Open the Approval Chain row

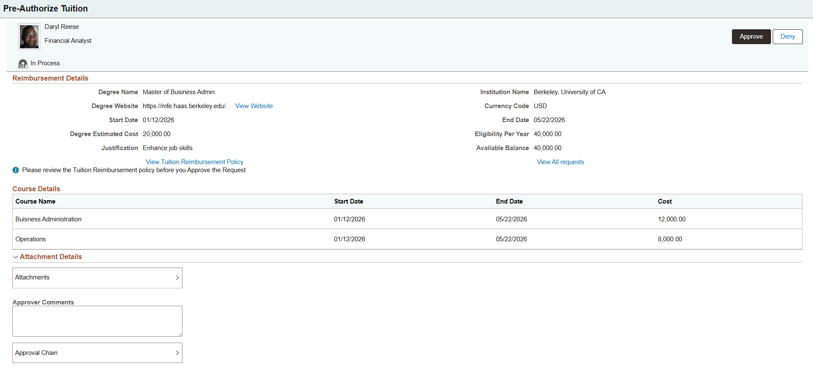97,353
